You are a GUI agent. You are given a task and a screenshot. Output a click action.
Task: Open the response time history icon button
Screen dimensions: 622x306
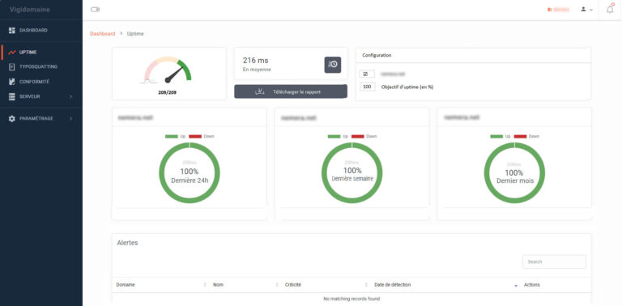[333, 65]
